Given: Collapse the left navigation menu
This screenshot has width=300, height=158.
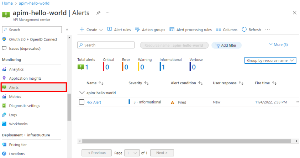Looking at the screenshot, I should (x=67, y=30).
